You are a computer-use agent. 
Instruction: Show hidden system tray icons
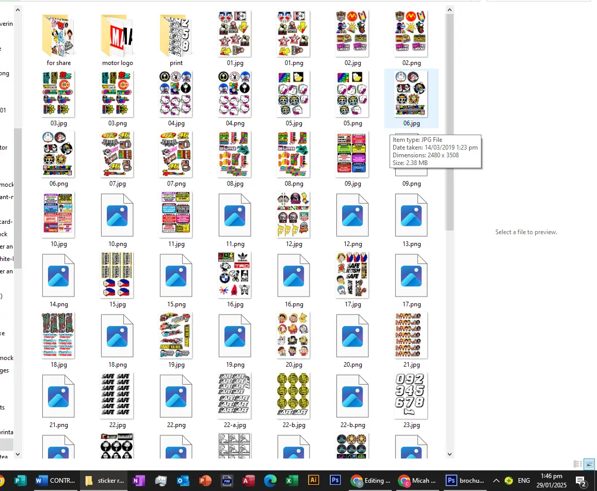pos(496,481)
